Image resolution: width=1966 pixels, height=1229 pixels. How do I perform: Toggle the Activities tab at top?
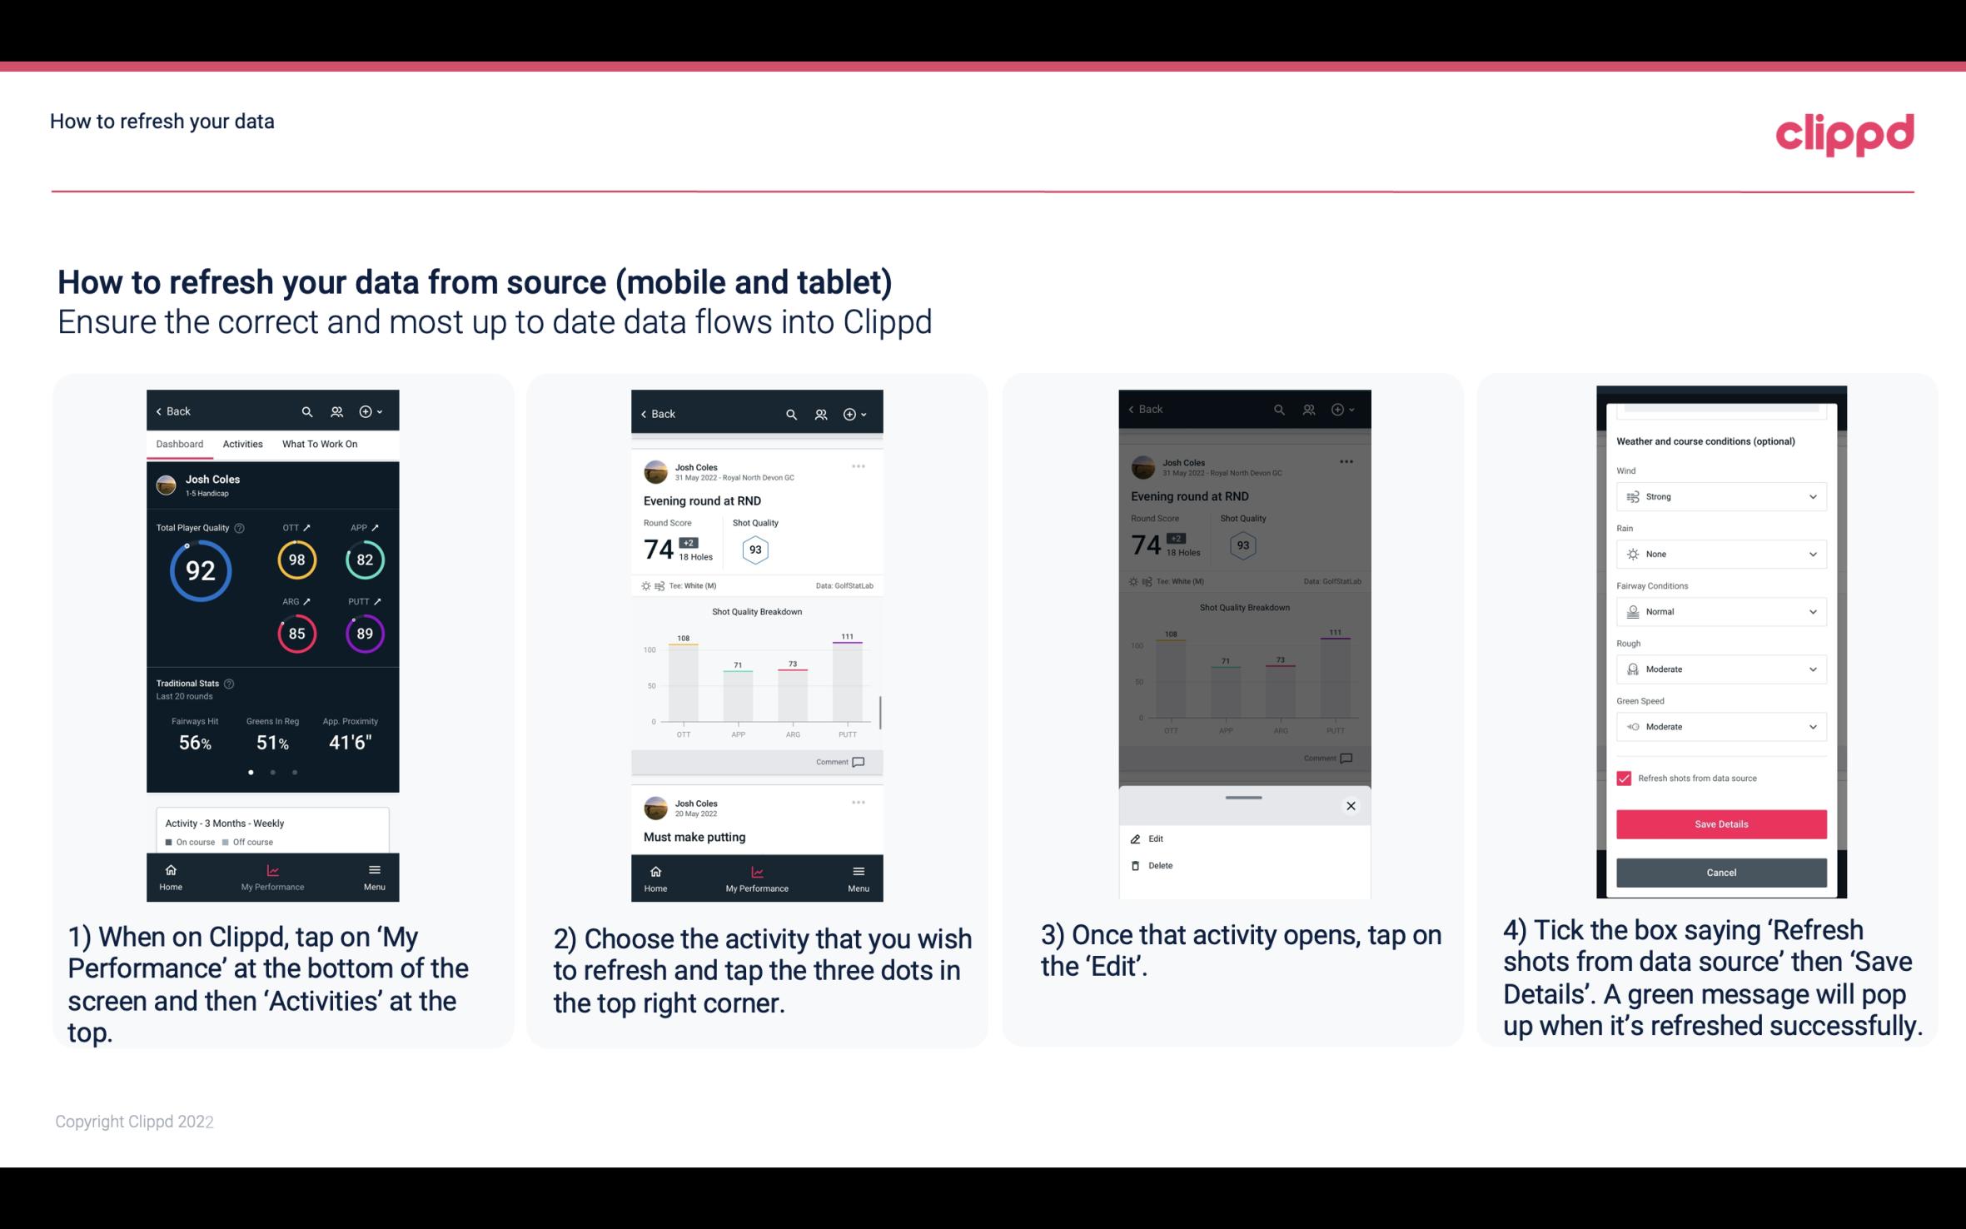(242, 443)
